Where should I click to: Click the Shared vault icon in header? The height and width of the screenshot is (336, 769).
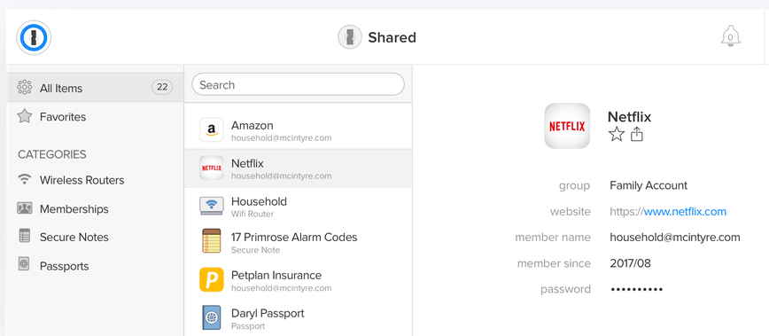point(350,37)
